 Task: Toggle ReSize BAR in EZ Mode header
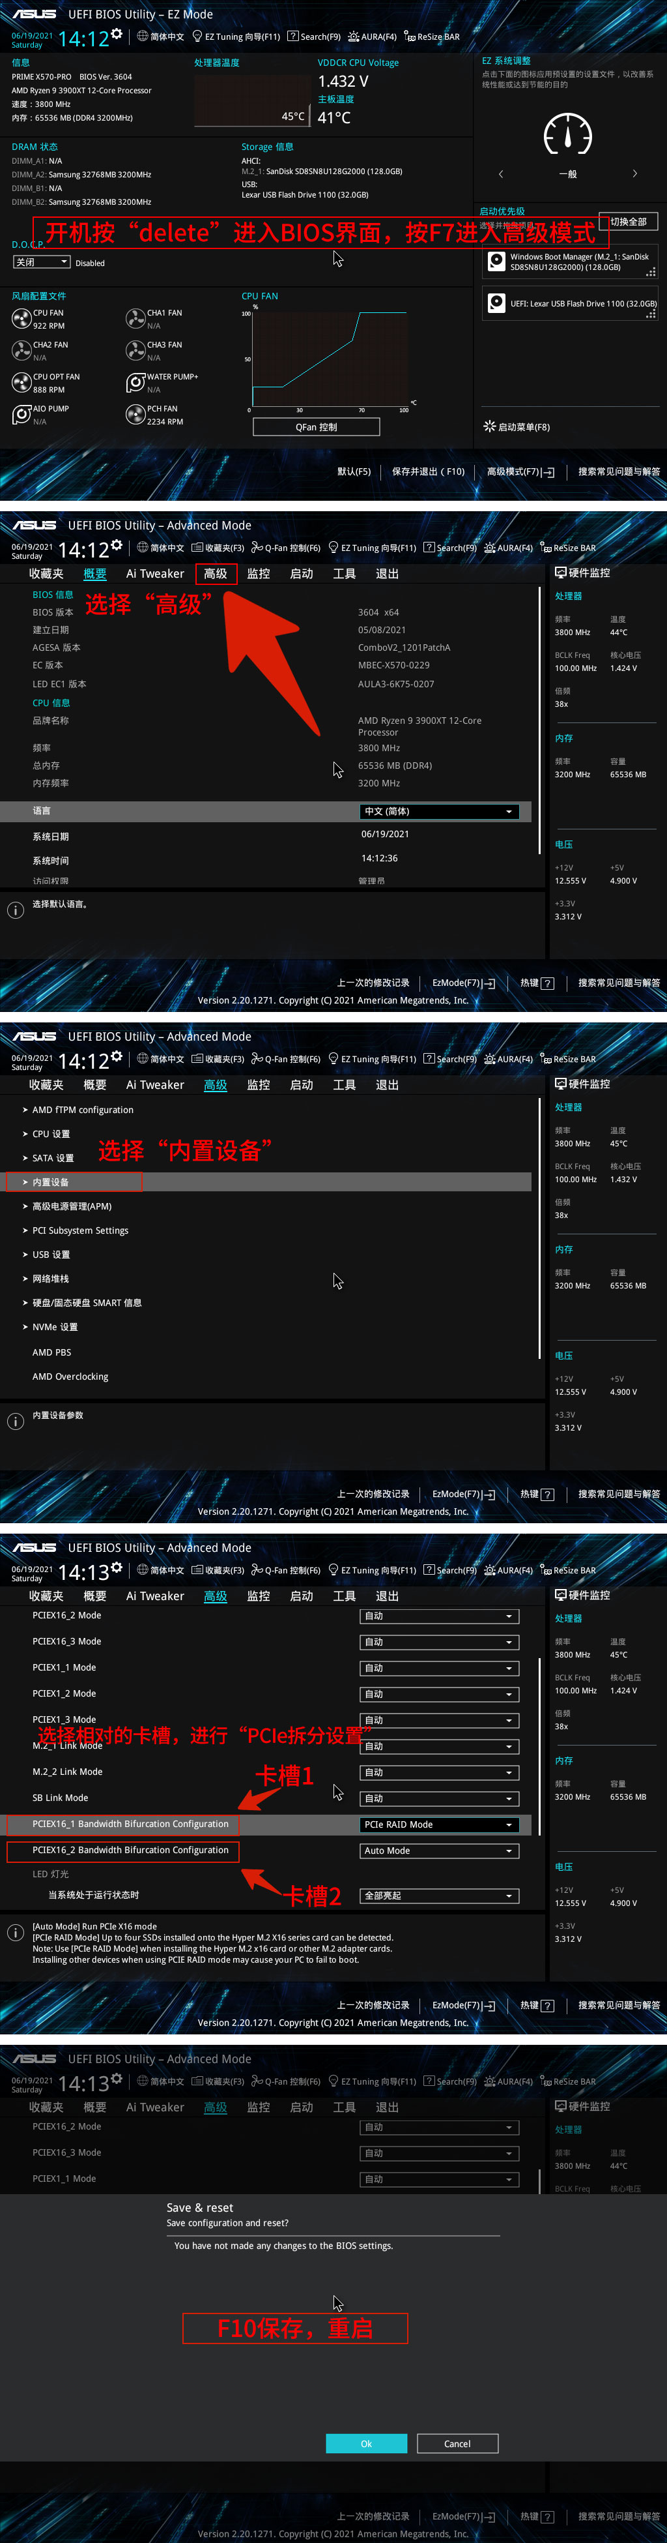431,37
